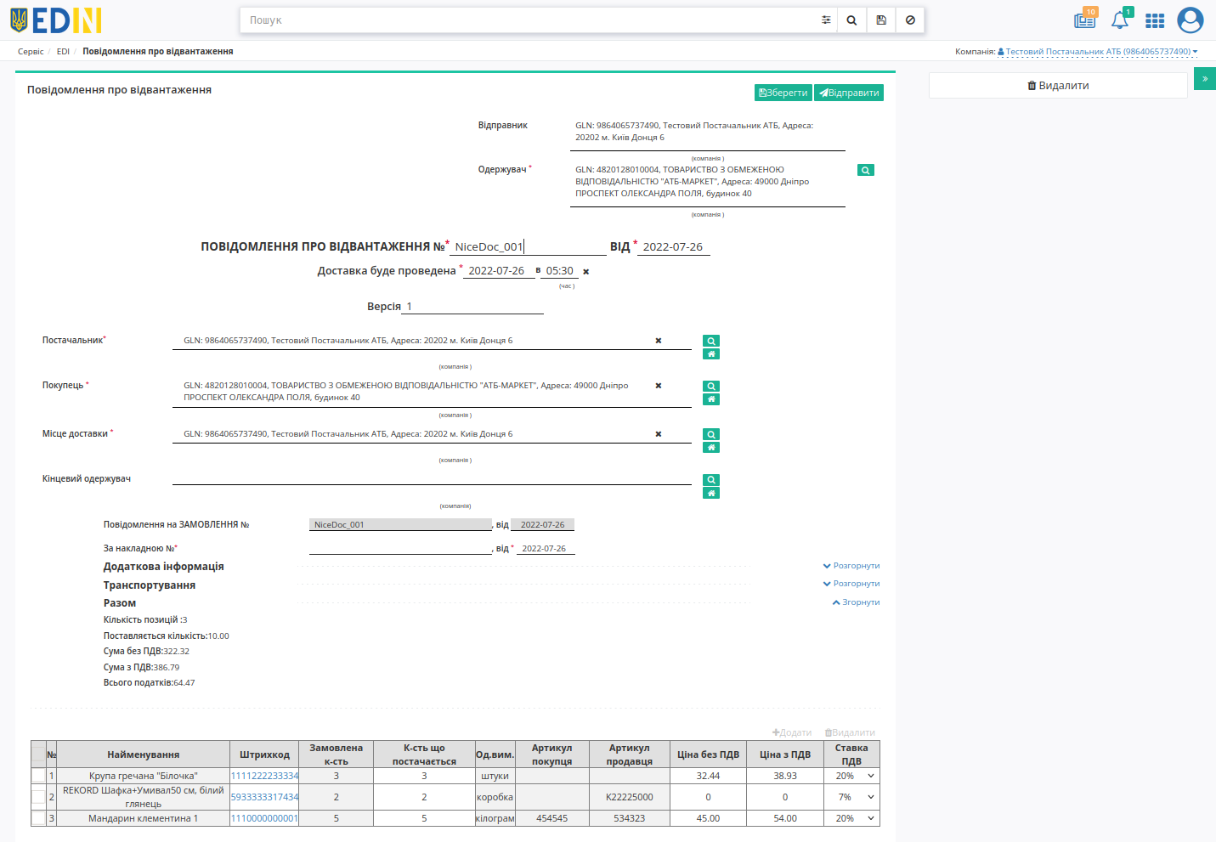
Task: Search company for Кінцевий одержувач
Action: (711, 480)
